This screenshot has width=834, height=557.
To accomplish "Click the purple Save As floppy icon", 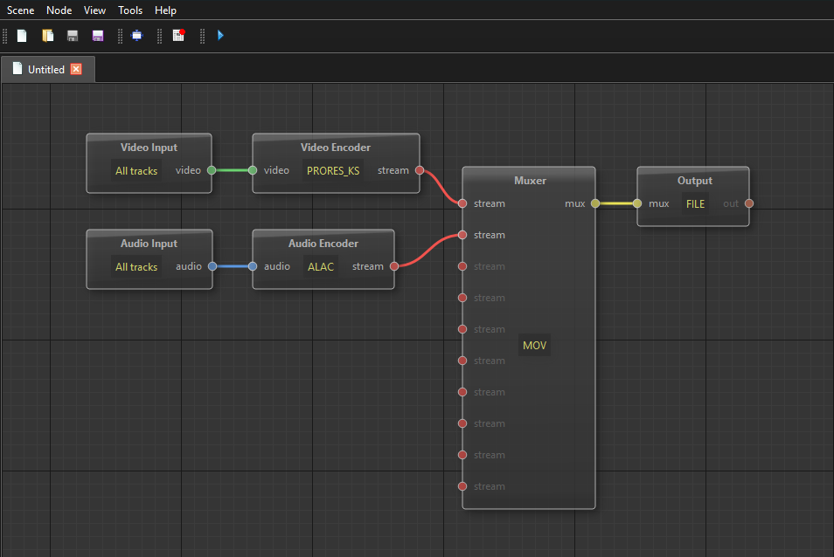I will point(98,36).
